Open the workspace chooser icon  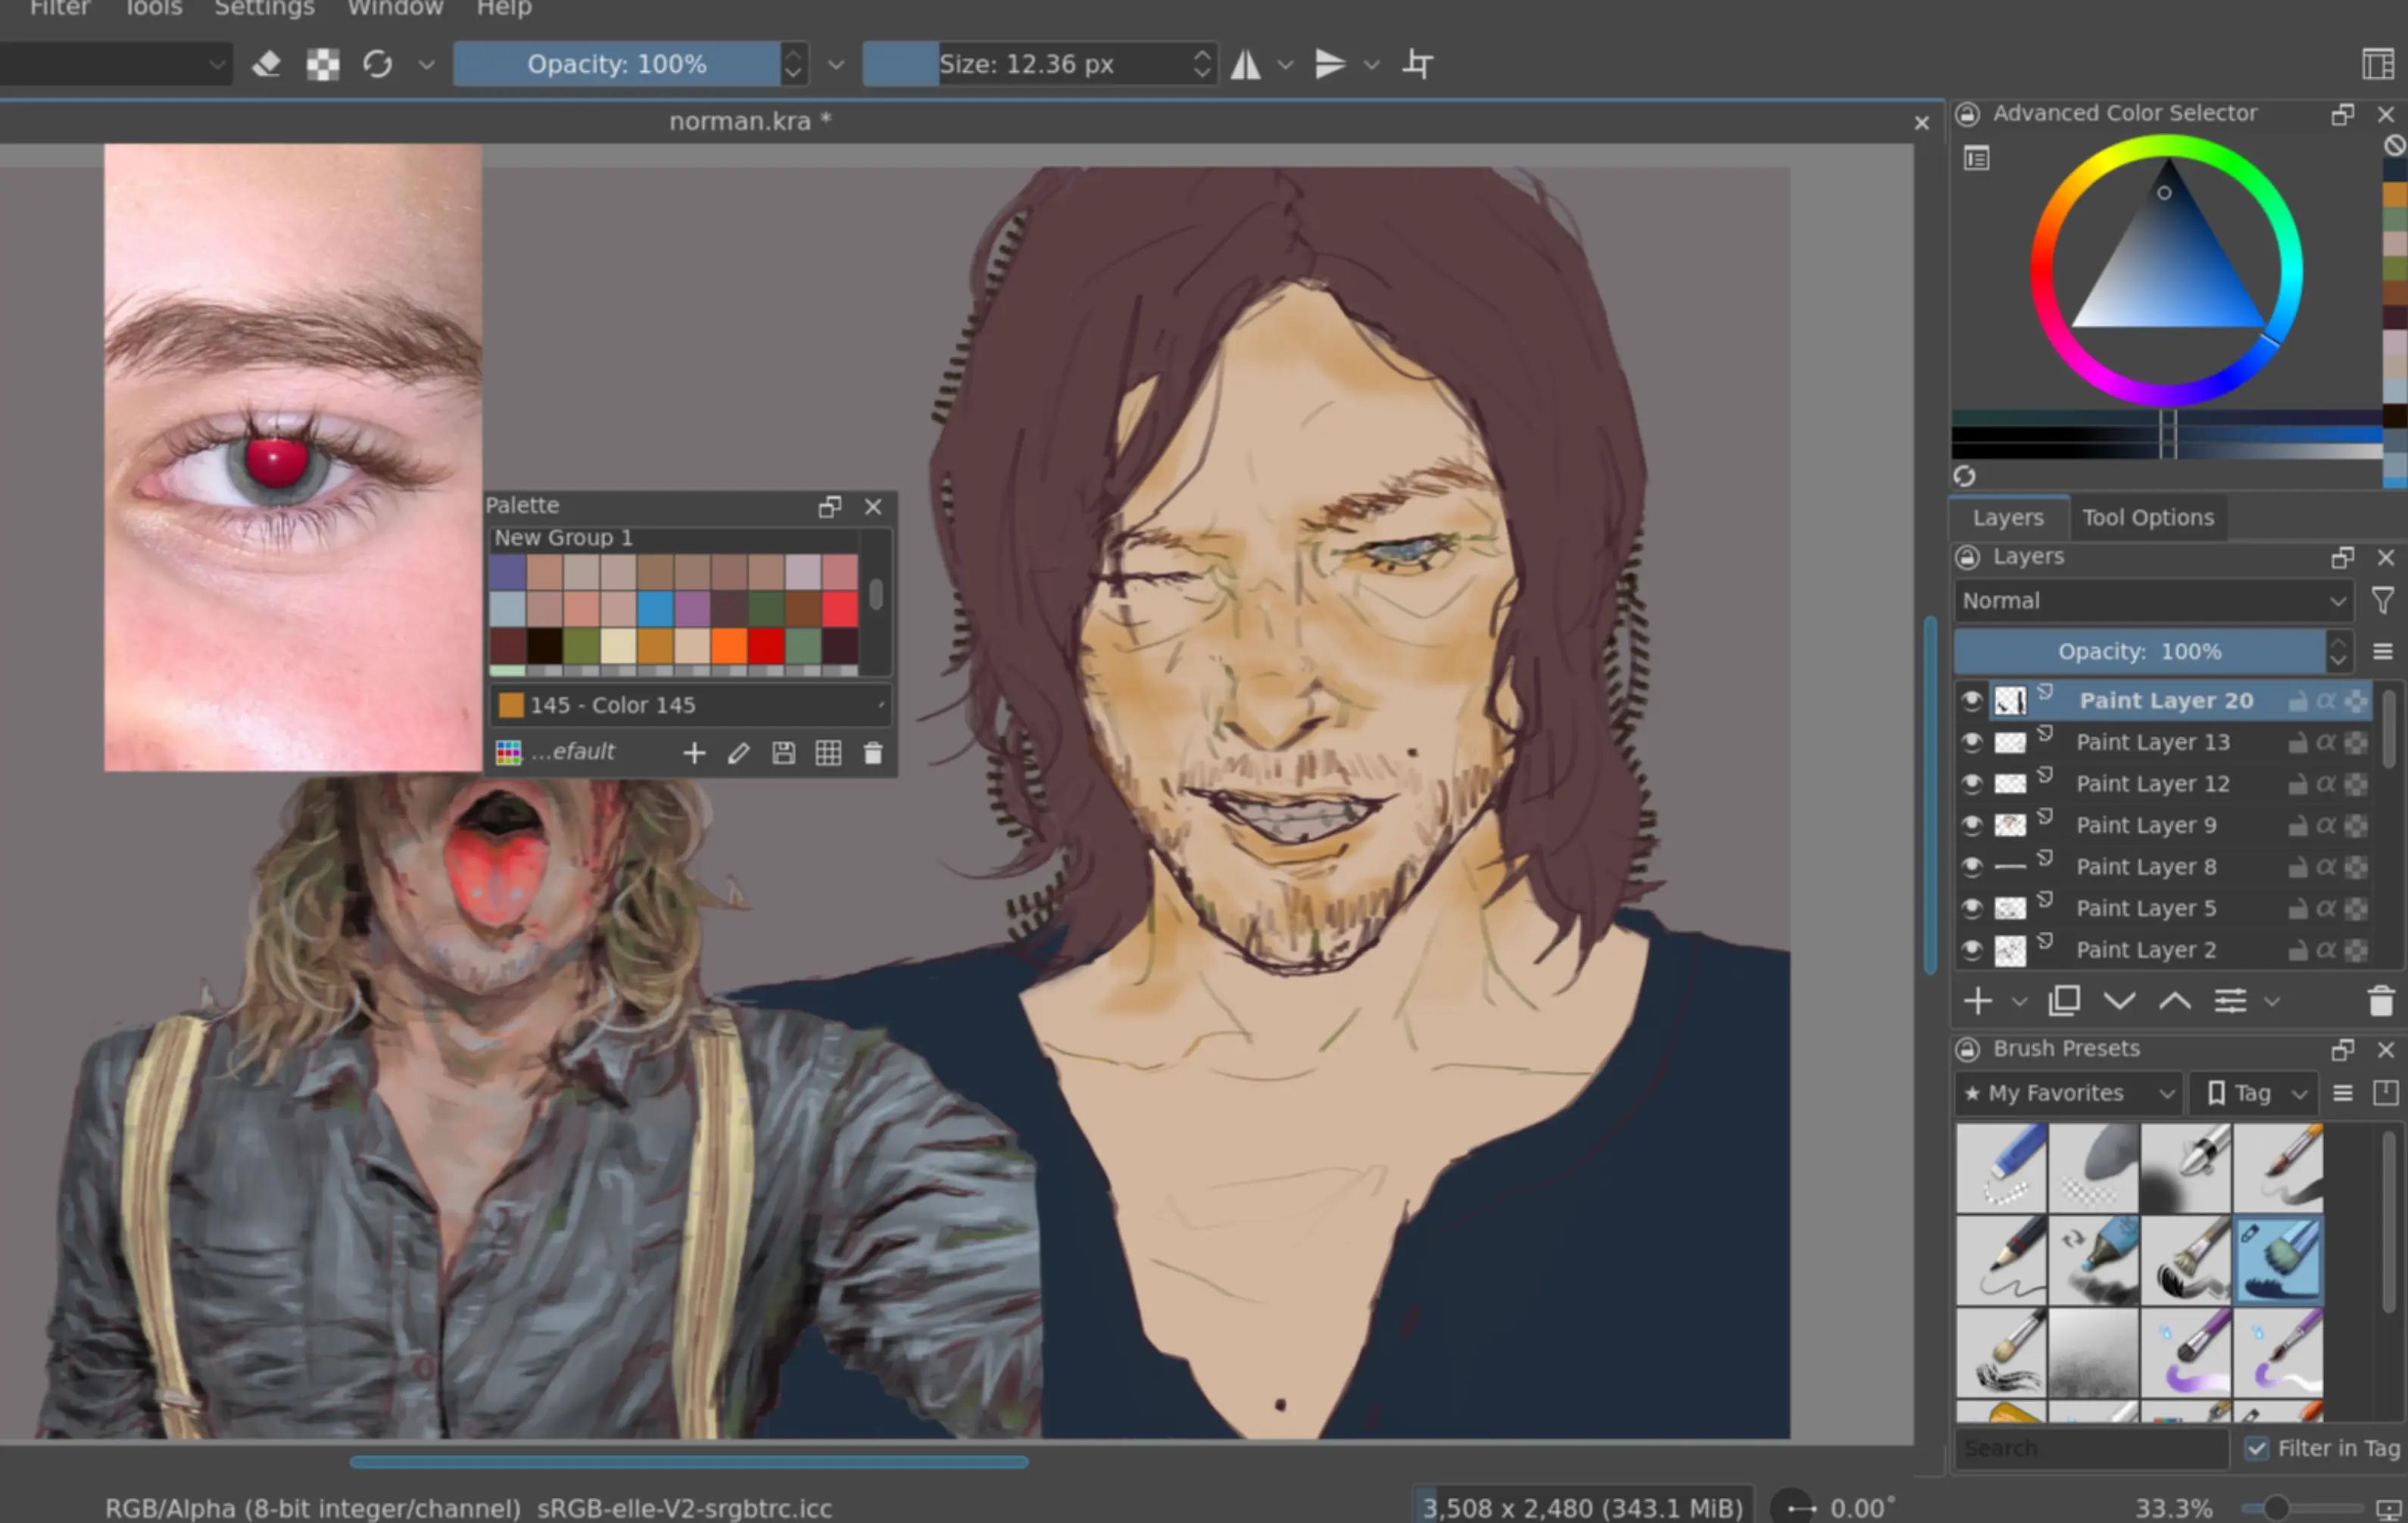(2378, 64)
